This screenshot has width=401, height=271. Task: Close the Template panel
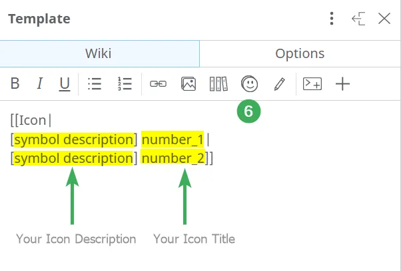pos(384,19)
